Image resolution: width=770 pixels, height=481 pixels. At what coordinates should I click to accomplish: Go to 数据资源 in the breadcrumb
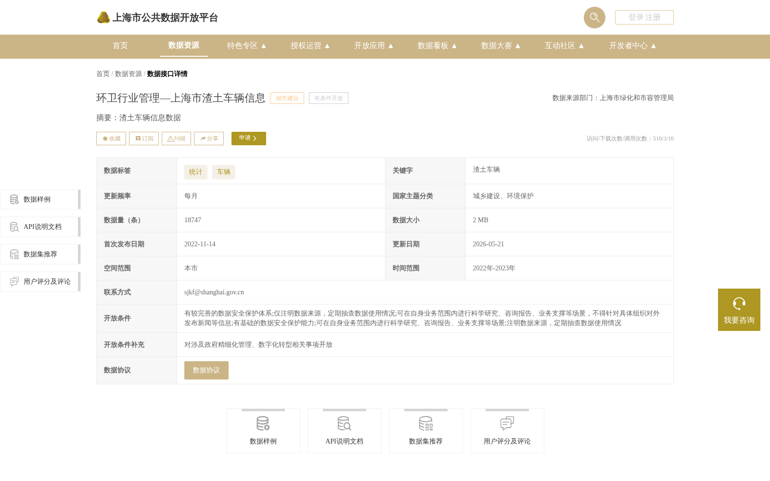[x=128, y=74]
